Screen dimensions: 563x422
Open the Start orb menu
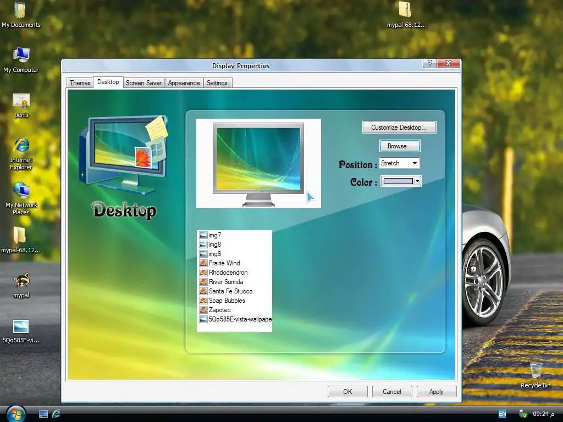click(x=16, y=414)
